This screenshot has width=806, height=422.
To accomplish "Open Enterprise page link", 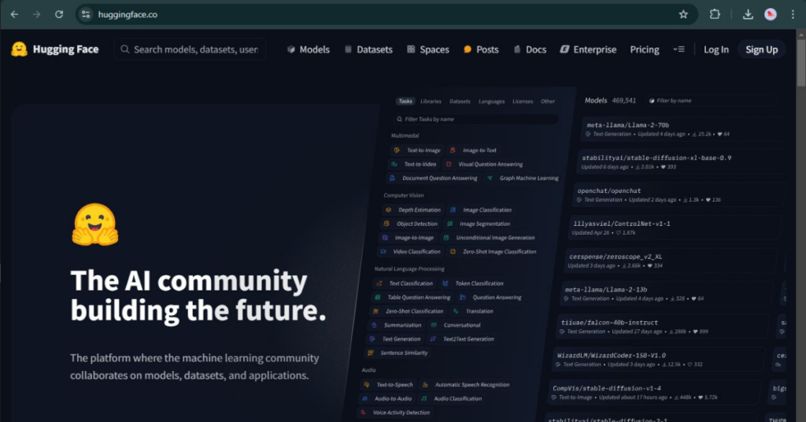I will pyautogui.click(x=588, y=50).
